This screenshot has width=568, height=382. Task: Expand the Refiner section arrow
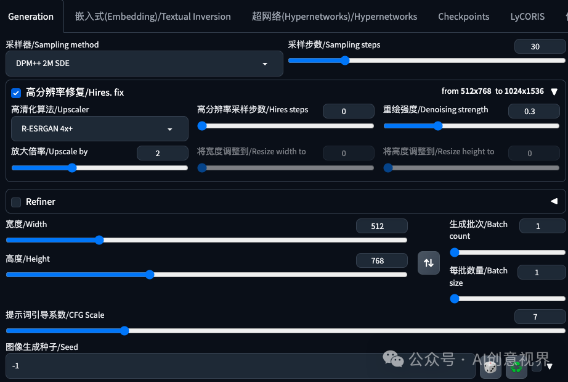[554, 201]
